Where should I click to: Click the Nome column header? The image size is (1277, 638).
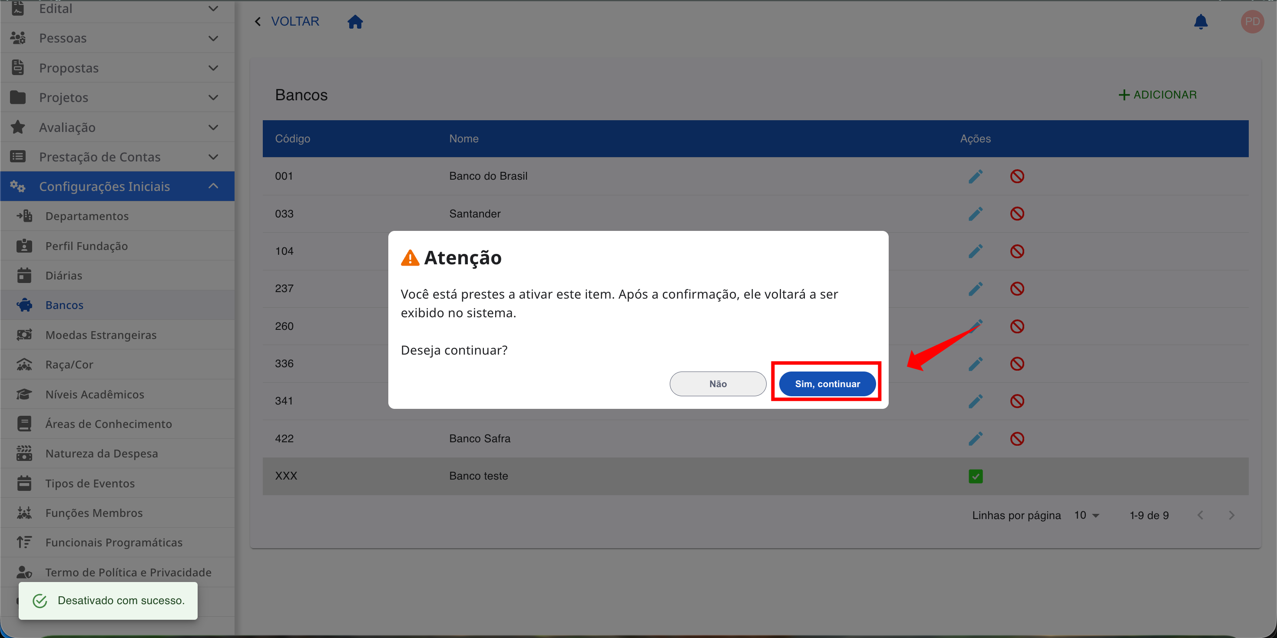tap(463, 139)
